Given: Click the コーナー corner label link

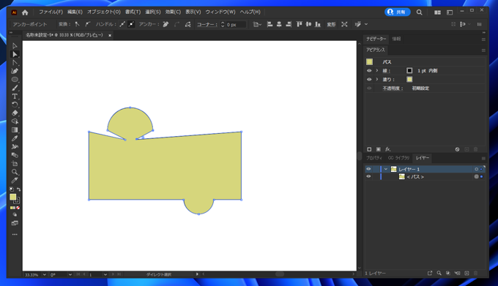Looking at the screenshot, I should click(207, 24).
